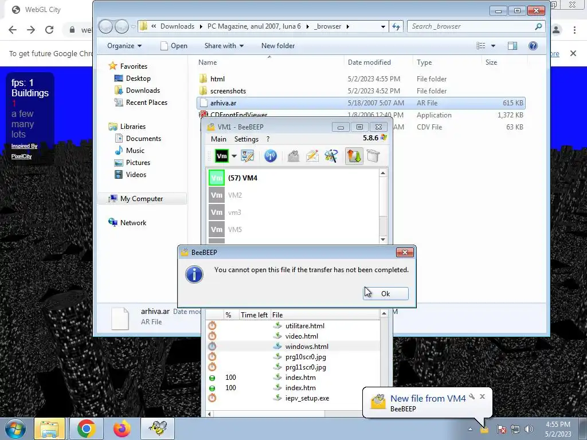The height and width of the screenshot is (440, 587).
Task: Click the envelope with pencil compose icon
Action: point(312,156)
